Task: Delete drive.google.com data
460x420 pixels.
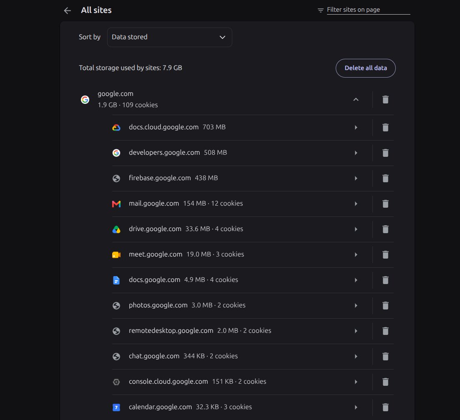Action: point(385,229)
